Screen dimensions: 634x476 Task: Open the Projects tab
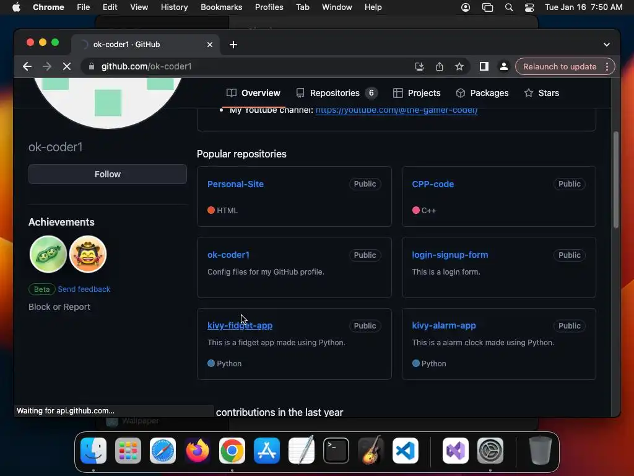(x=417, y=93)
